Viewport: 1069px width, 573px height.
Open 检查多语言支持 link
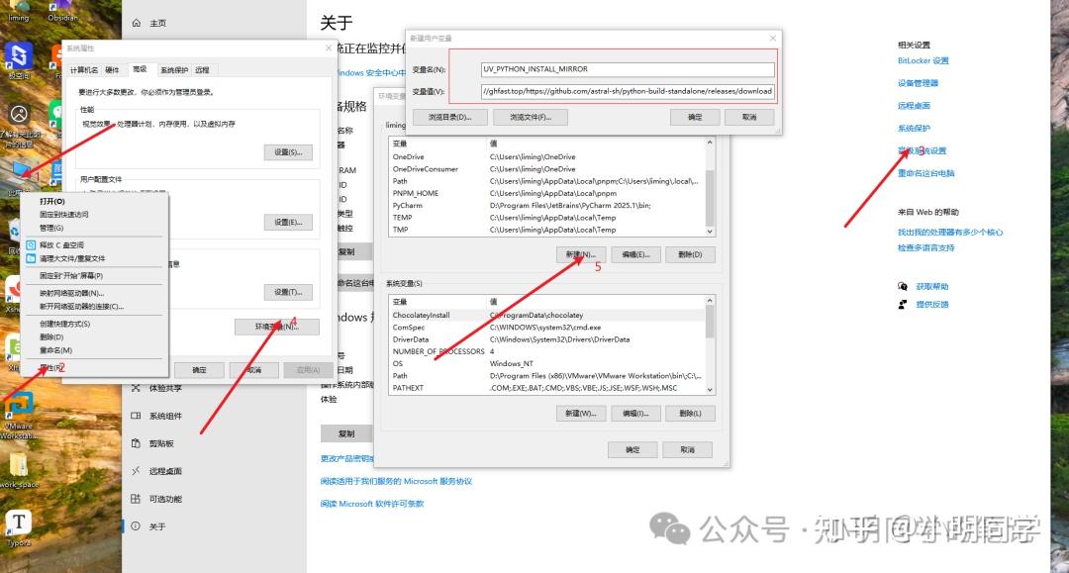tap(925, 248)
